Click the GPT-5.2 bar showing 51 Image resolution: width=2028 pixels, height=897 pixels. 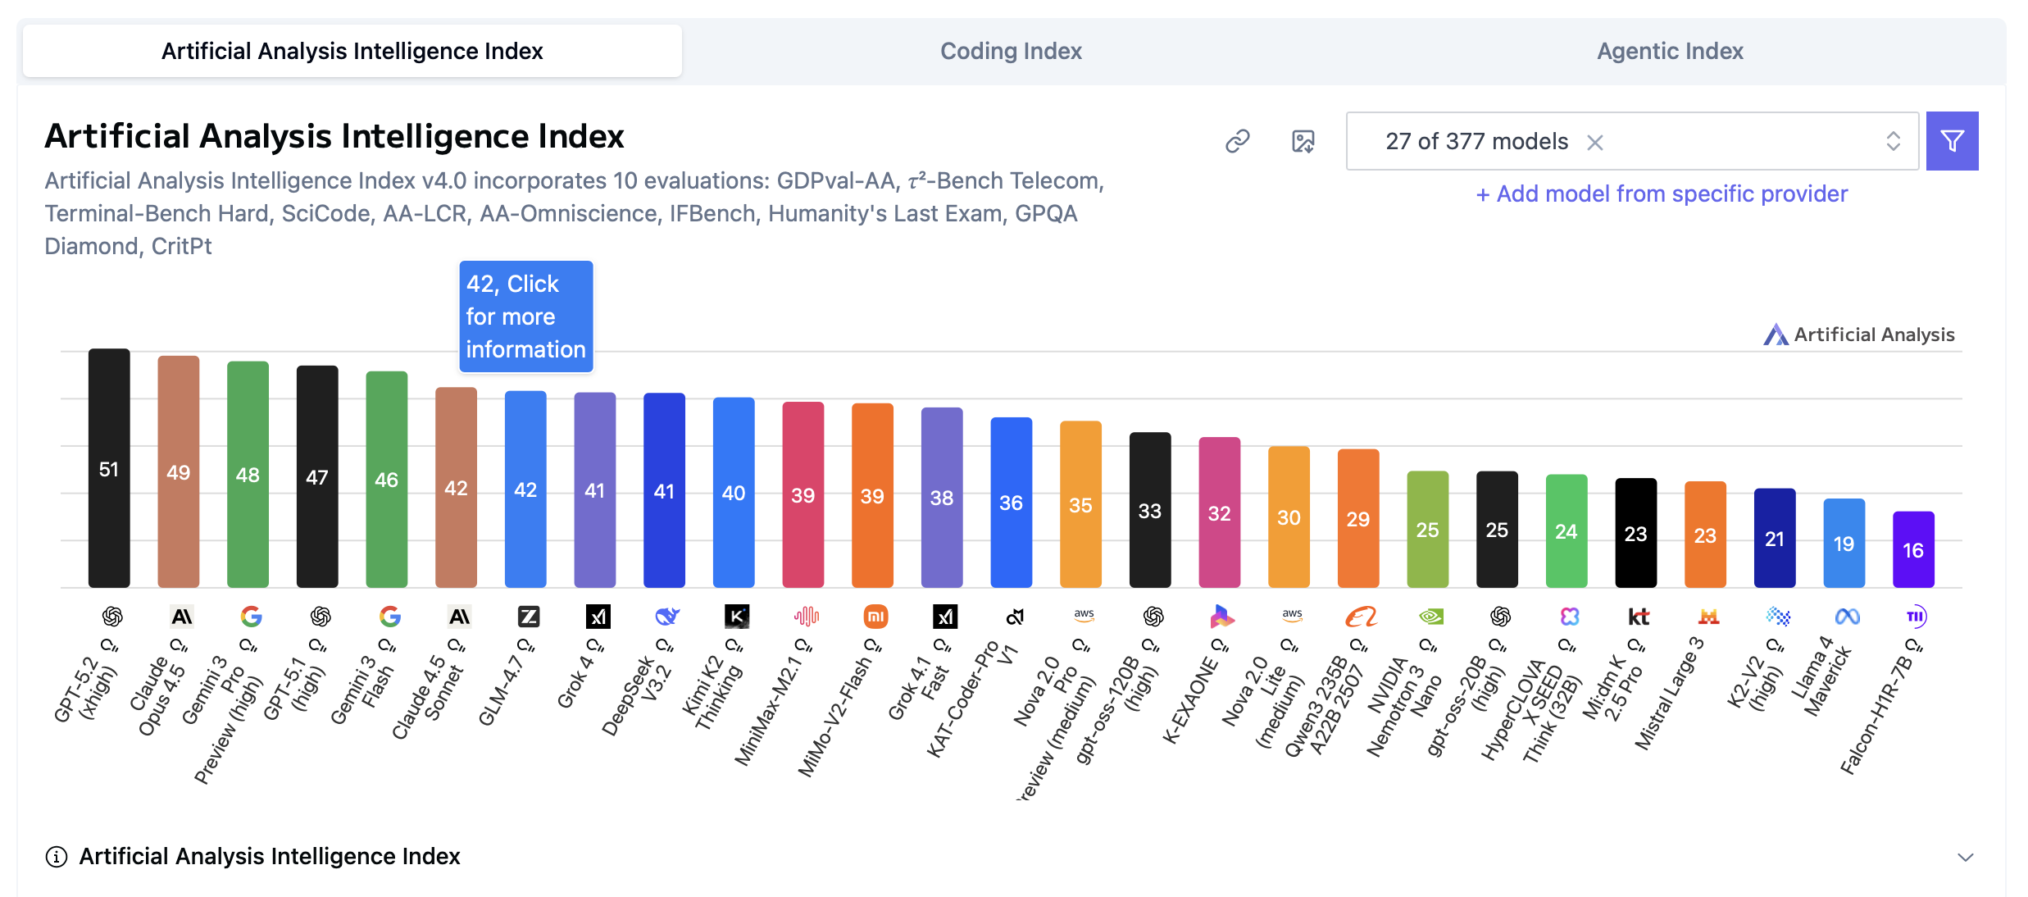tap(109, 468)
